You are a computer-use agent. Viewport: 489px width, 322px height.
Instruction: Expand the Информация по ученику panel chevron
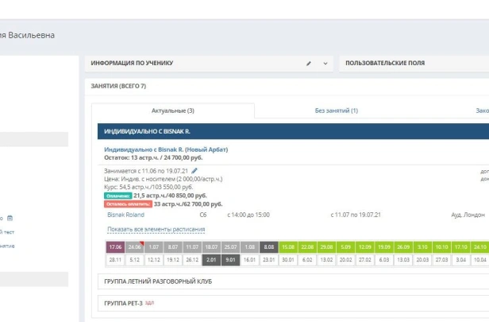click(x=325, y=63)
